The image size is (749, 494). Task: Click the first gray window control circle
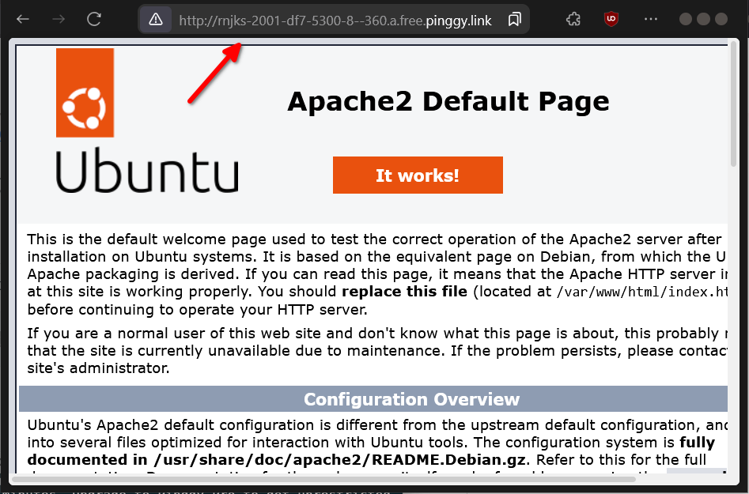pos(686,19)
